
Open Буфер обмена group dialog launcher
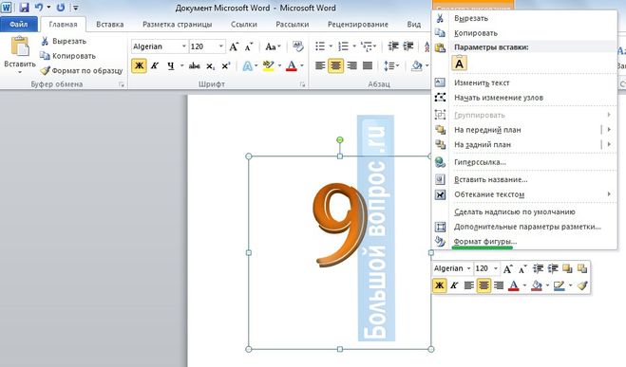(122, 84)
